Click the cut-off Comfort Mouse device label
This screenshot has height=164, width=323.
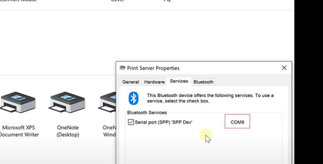tap(18, 0)
